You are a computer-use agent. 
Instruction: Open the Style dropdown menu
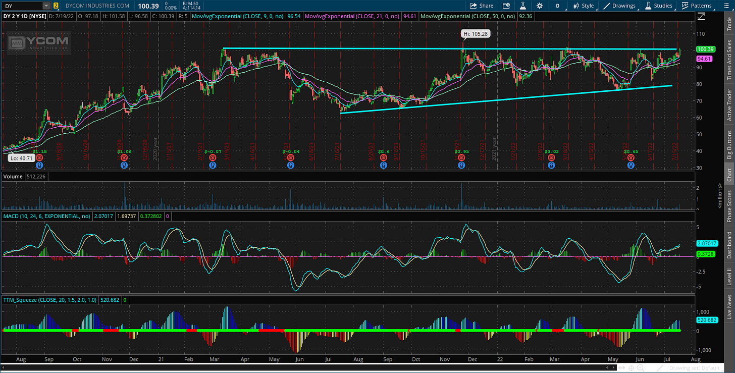pyautogui.click(x=584, y=6)
